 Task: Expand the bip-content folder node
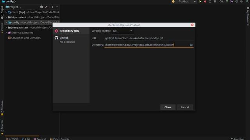pyautogui.click(x=6, y=17)
